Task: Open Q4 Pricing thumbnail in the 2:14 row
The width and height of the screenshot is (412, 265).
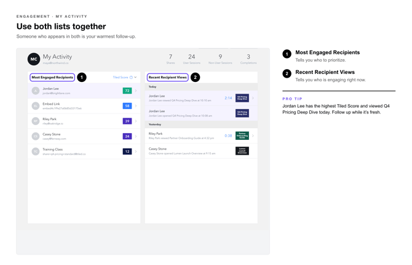Action: 242,98
